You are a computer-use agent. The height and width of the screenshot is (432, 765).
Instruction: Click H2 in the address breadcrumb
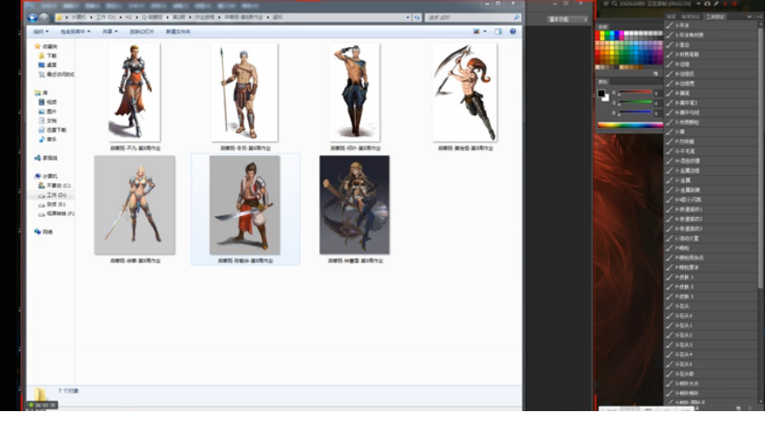129,17
